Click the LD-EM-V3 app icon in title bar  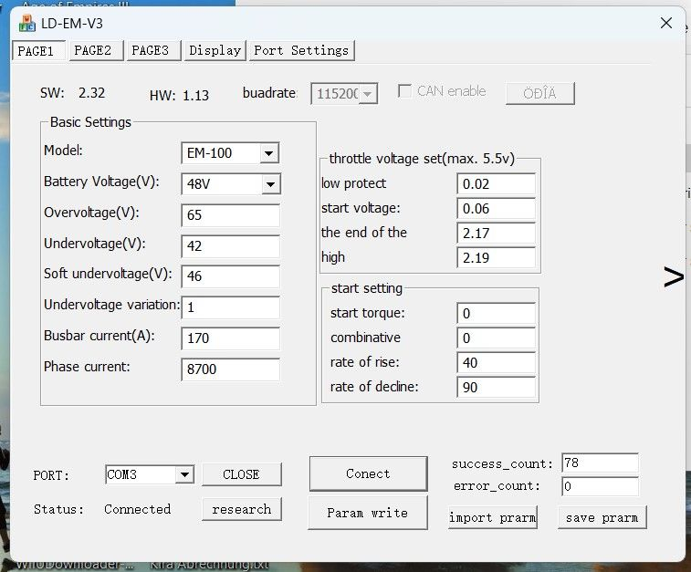[26, 23]
